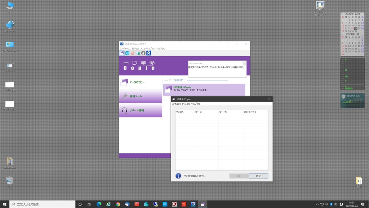Open メニューマップ(M) menu in launcher

147,49
